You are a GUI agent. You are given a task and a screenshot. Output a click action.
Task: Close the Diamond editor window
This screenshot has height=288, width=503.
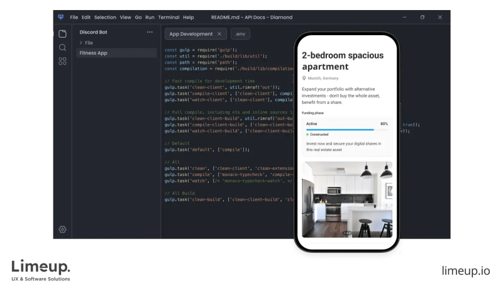coord(440,18)
